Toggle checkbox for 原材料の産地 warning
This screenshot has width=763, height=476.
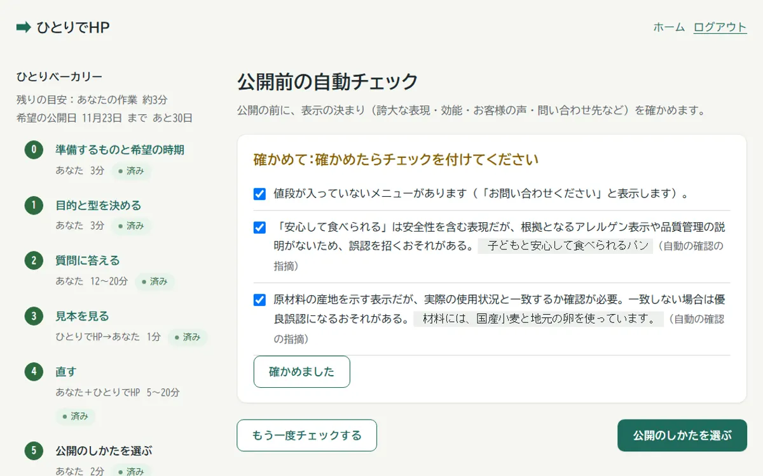[259, 300]
